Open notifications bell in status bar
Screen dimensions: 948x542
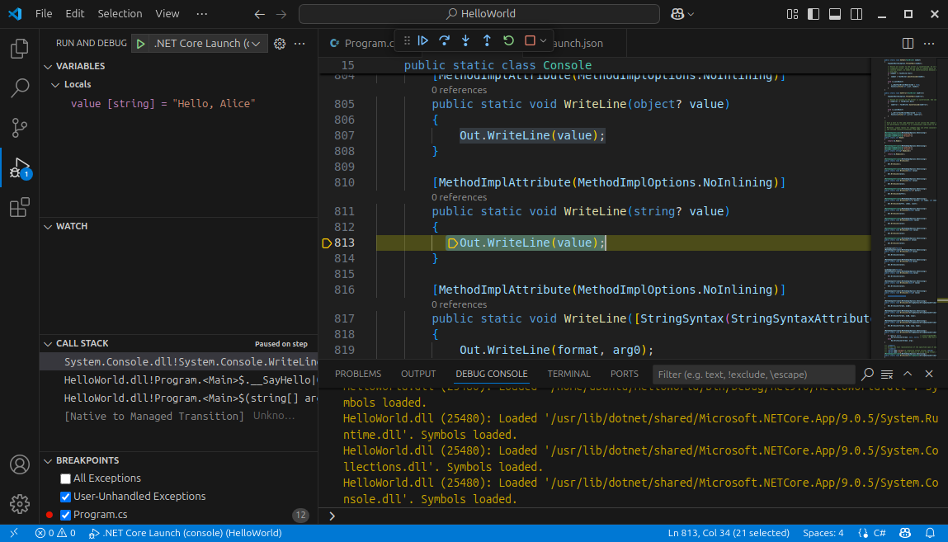click(930, 533)
